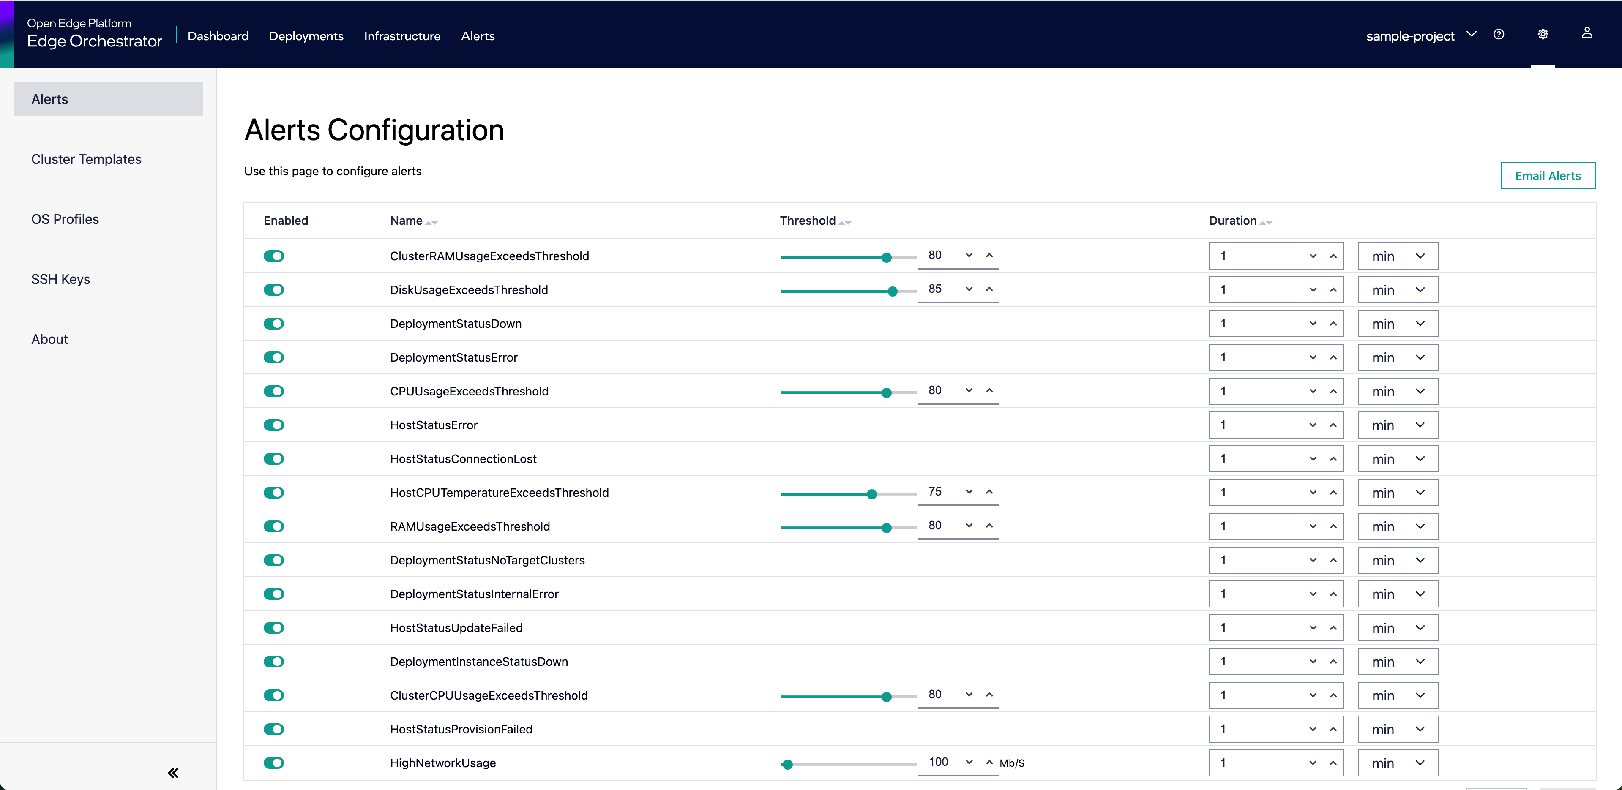Open the settings gear icon
The image size is (1622, 790).
pos(1543,35)
